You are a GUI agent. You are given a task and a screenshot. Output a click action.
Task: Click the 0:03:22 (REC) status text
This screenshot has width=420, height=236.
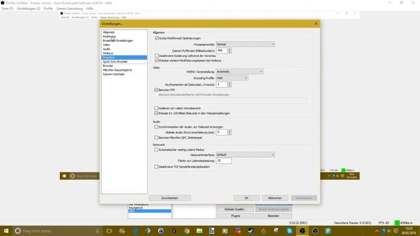point(298,223)
